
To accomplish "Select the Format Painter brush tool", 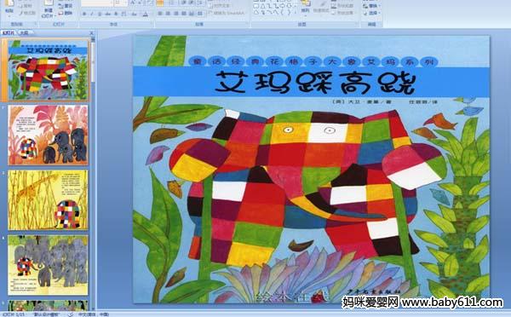I will (27, 13).
